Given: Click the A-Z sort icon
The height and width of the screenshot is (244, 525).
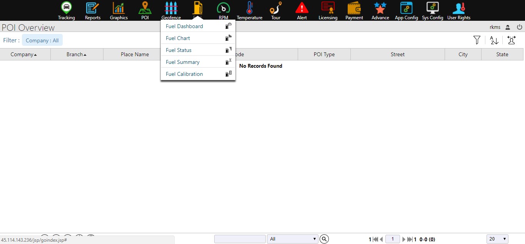Looking at the screenshot, I should tap(494, 40).
